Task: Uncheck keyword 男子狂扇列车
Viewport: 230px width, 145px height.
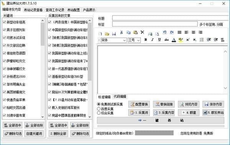Action: click(x=4, y=30)
